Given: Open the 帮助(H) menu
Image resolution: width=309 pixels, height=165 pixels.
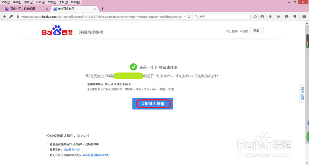Looking at the screenshot, I should tap(75, 2).
